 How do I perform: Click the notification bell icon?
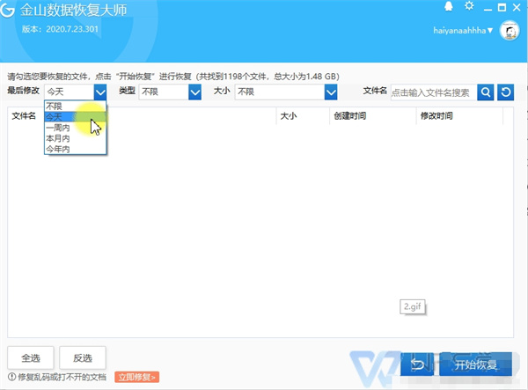(449, 6)
